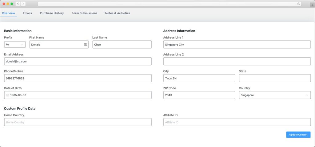
Task: Click the Update Contact button
Action: point(298,135)
